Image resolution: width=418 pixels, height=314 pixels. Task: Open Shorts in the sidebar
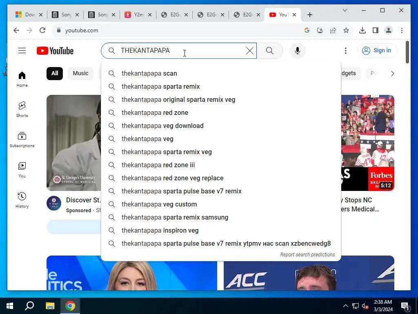(22, 110)
